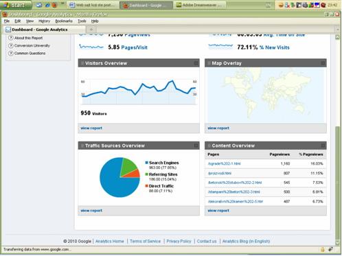Open view report under Visitors Overview

[91, 128]
